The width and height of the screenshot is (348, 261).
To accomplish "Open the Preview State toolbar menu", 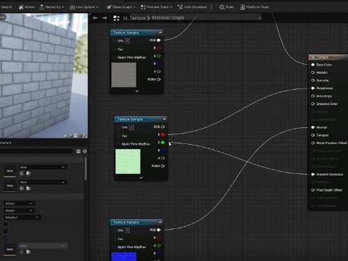I will pyautogui.click(x=157, y=7).
